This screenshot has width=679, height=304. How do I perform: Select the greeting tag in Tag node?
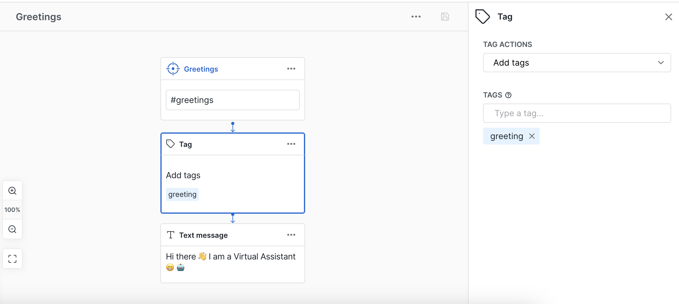point(182,194)
